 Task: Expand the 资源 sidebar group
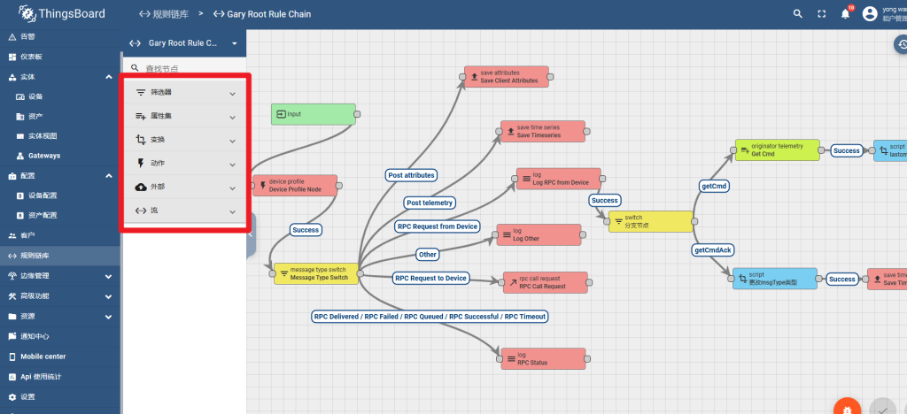[x=109, y=317]
